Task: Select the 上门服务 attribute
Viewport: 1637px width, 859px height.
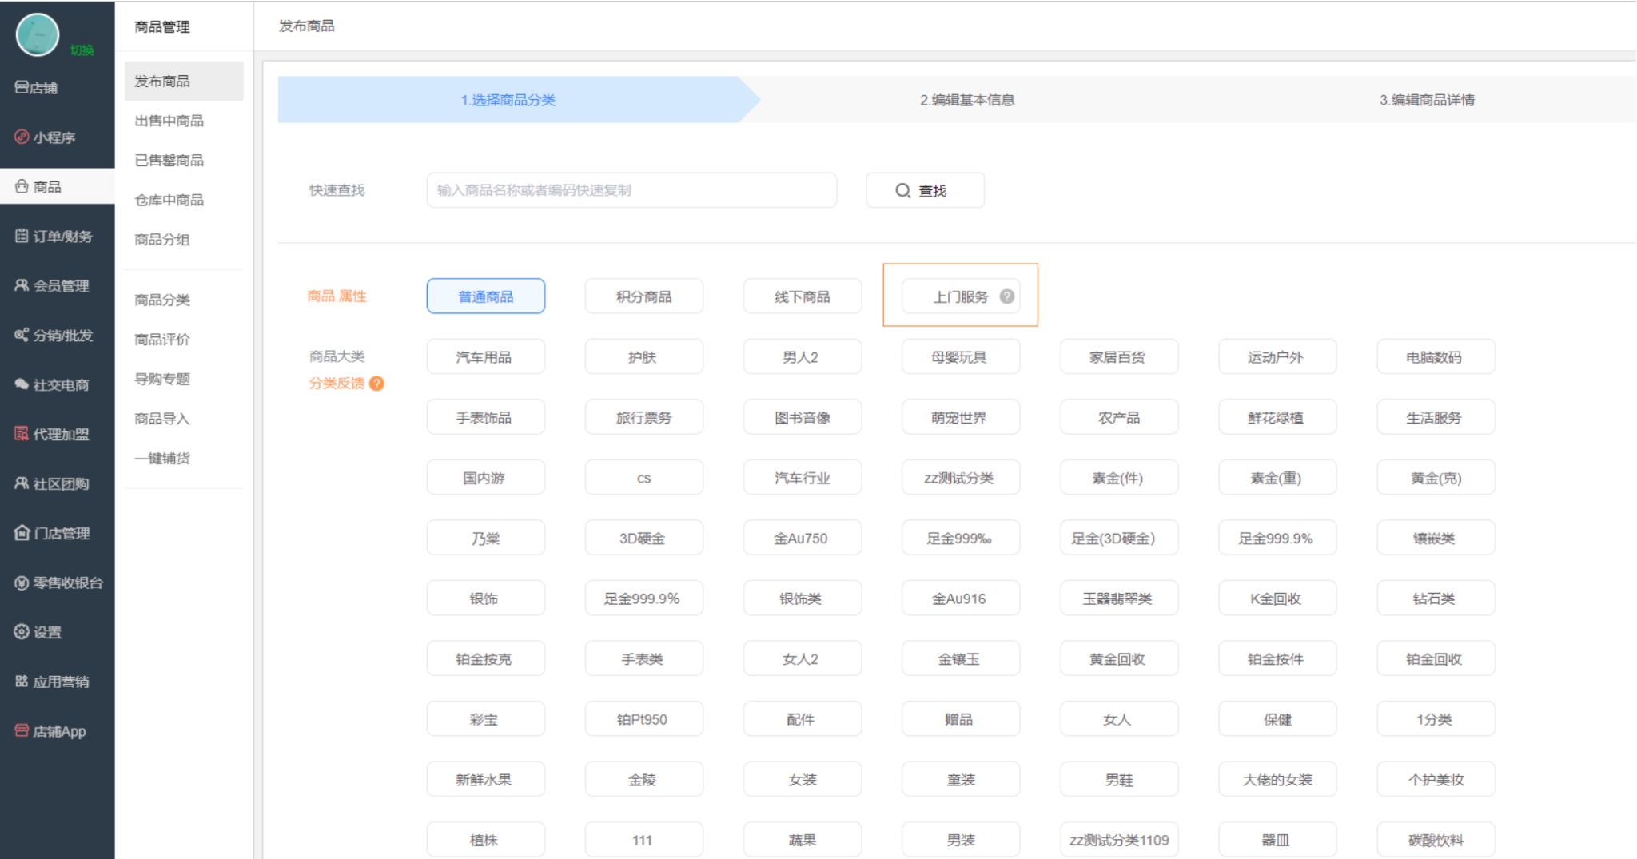Action: (x=961, y=296)
